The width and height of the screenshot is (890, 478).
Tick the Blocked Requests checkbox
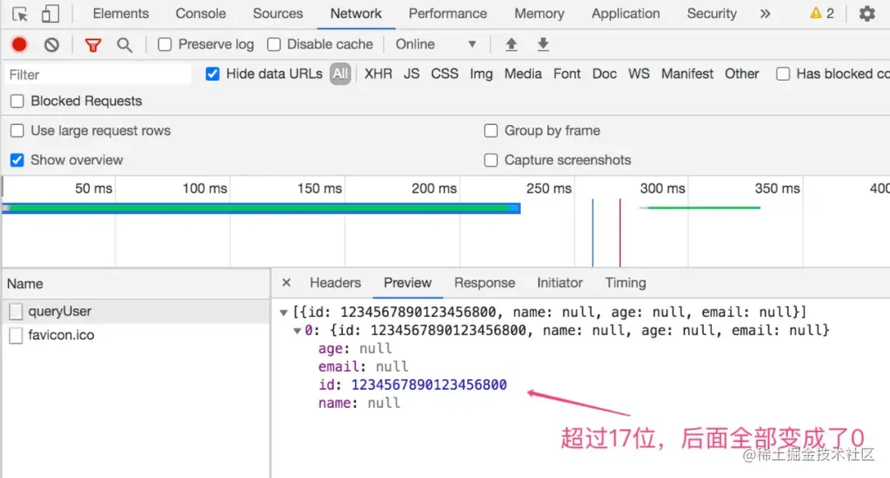click(17, 101)
